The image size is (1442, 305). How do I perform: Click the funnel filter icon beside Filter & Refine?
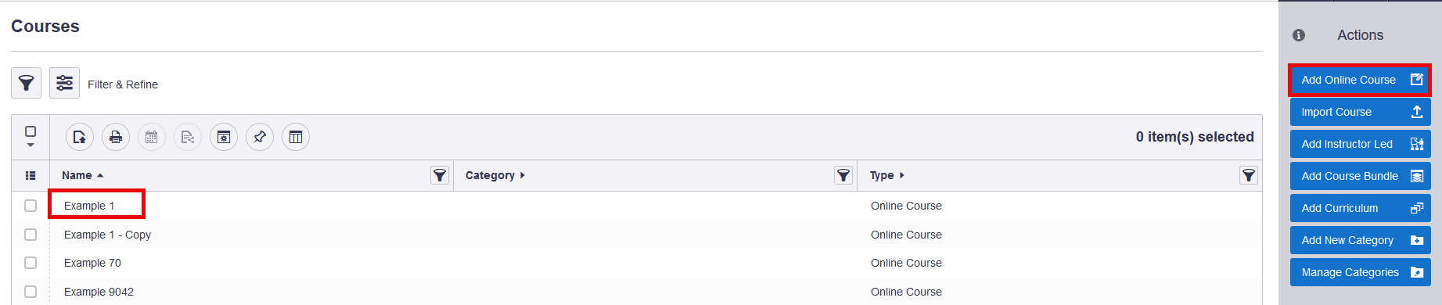coord(26,83)
